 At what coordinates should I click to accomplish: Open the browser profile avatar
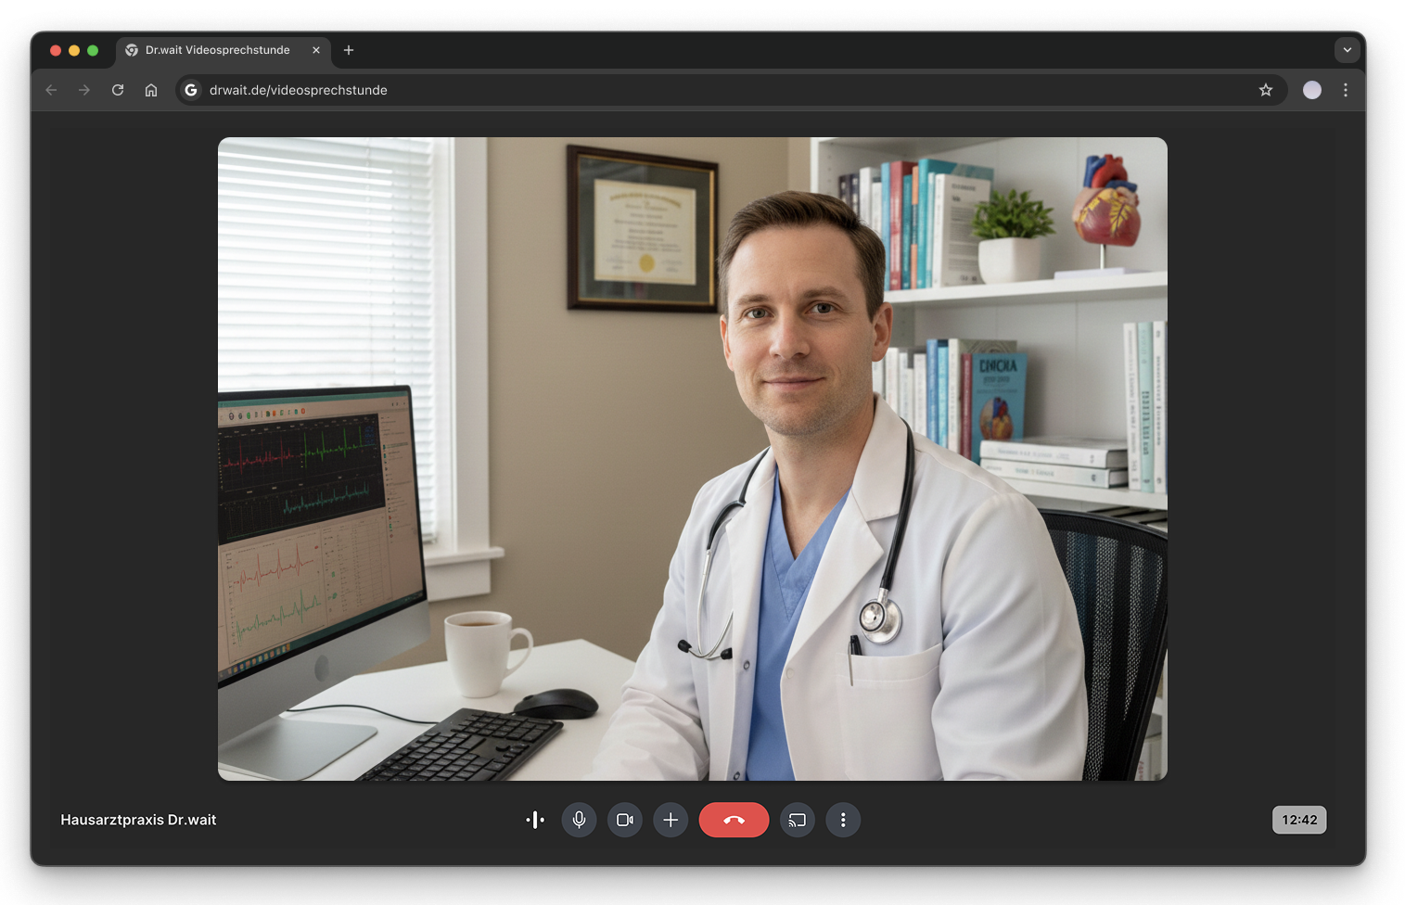1312,90
